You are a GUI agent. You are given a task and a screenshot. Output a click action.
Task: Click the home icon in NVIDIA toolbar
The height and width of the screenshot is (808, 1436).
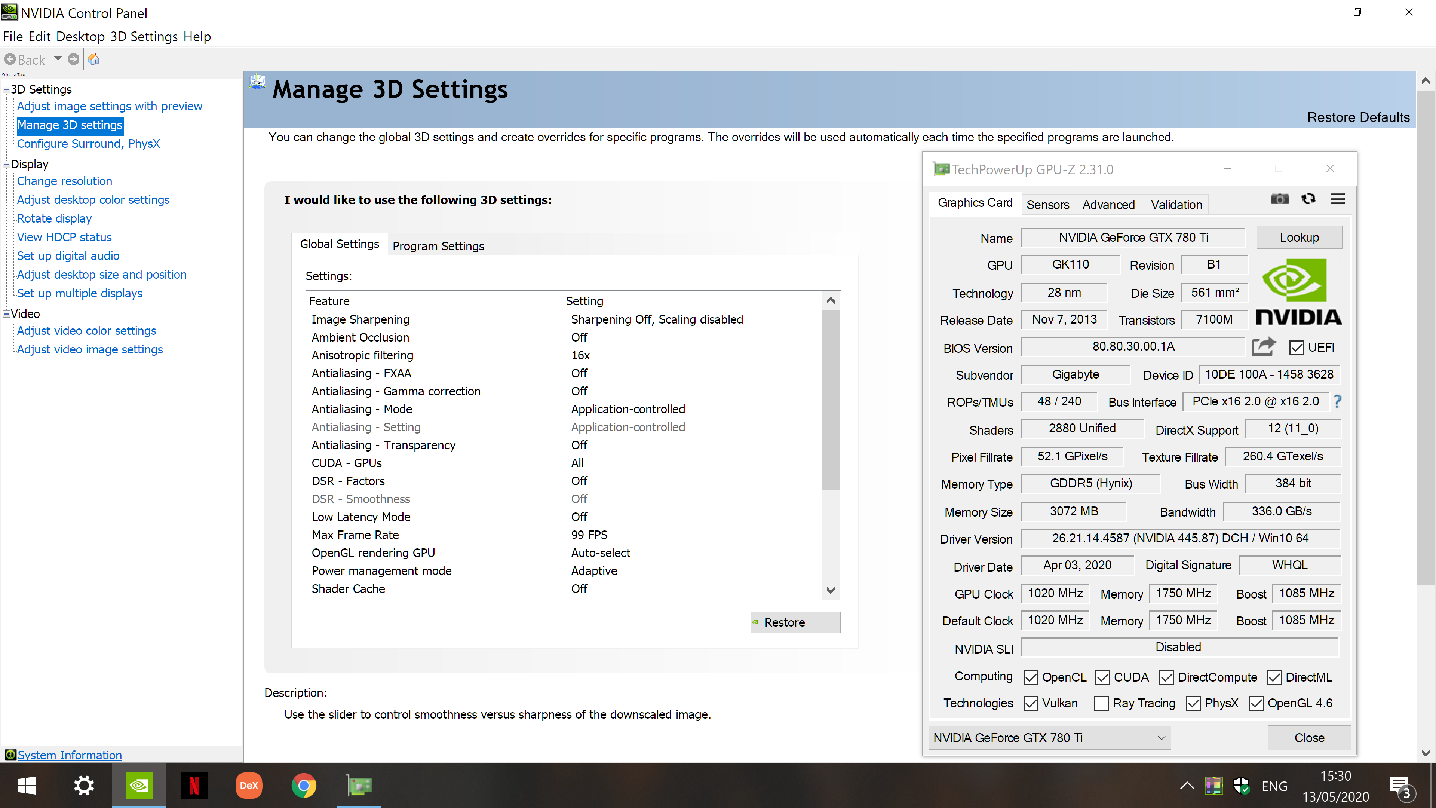click(x=93, y=59)
